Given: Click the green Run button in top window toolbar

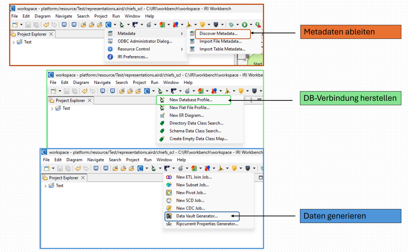Looking at the screenshot, I should coord(245,25).
